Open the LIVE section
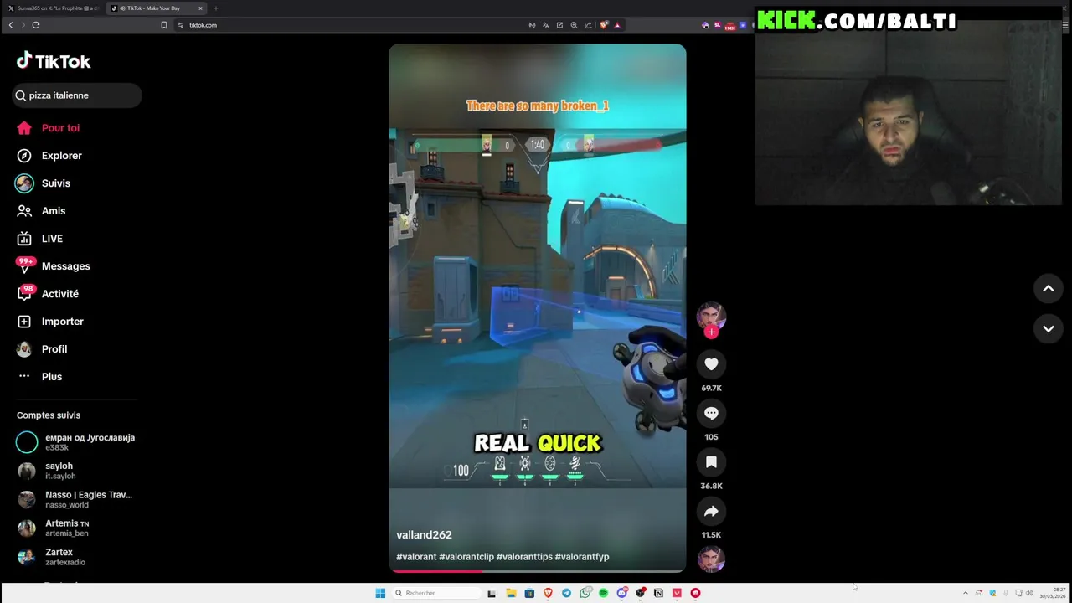Screen dimensions: 1072x603 pyautogui.click(x=40, y=239)
